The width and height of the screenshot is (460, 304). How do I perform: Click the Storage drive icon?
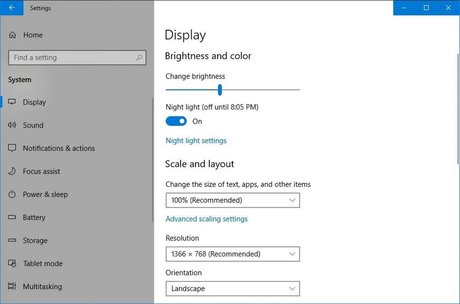click(12, 240)
